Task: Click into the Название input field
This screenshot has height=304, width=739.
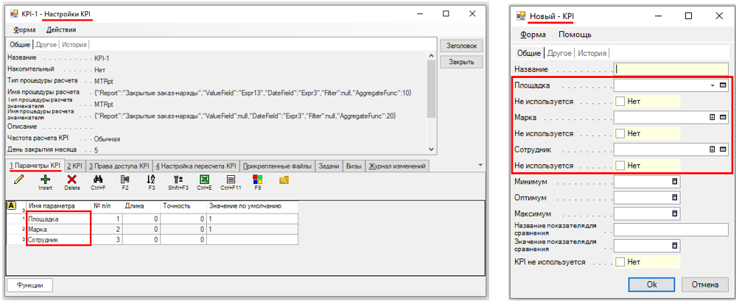Action: pos(670,69)
